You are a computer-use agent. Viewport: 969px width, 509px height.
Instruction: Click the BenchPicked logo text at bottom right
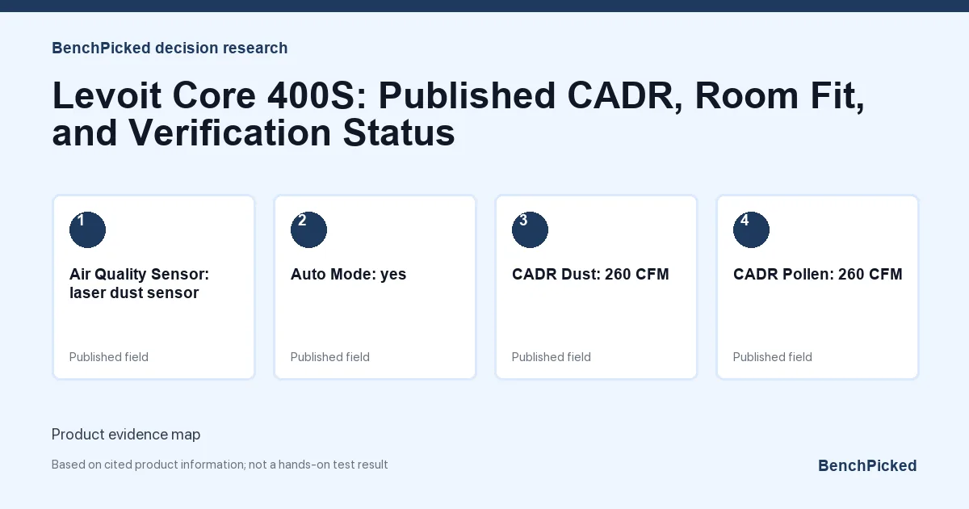[867, 465]
